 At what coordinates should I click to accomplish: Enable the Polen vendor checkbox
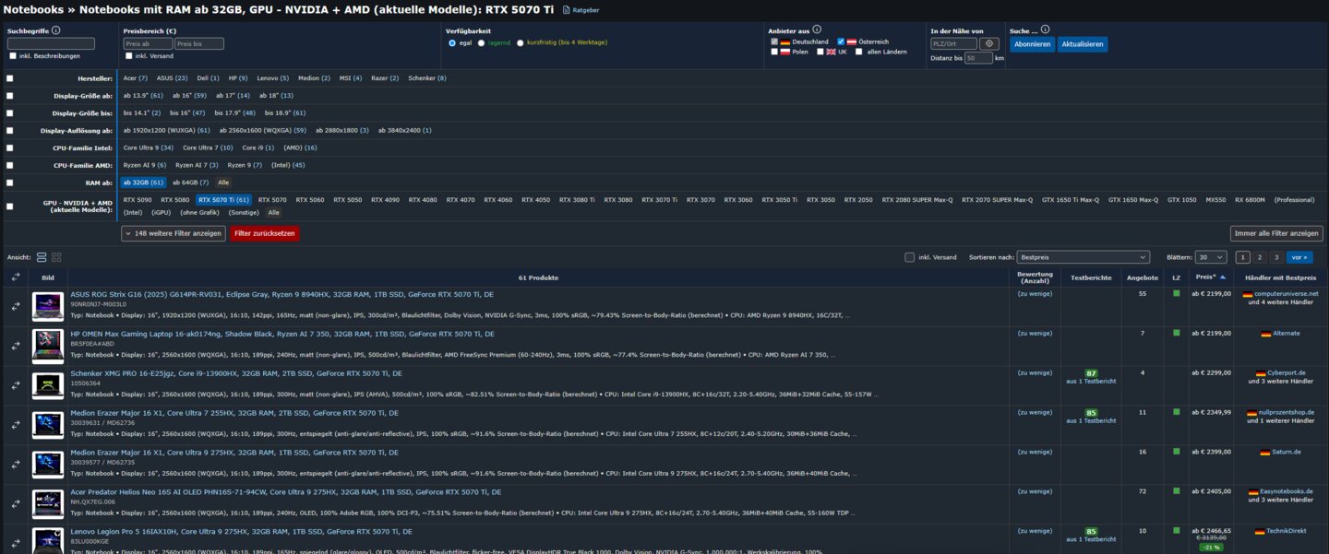click(x=775, y=52)
